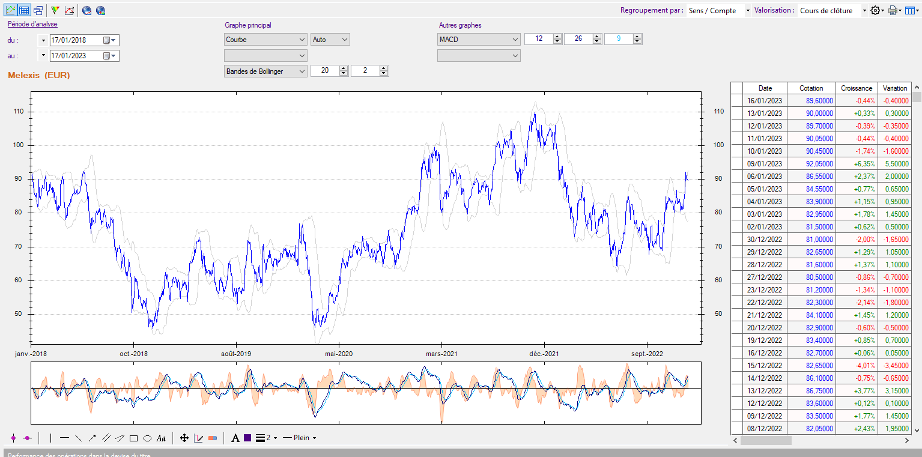The height and width of the screenshot is (457, 922).
Task: Select the ellipse drawing tool
Action: (x=147, y=438)
